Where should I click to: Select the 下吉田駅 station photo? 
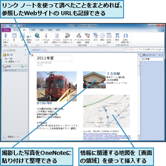pyautogui.click(x=95, y=80)
